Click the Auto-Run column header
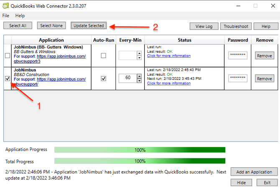 104,40
